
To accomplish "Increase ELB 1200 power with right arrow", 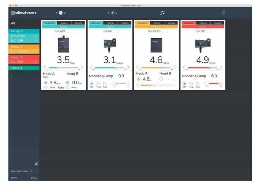I will pyautogui.click(x=82, y=67).
